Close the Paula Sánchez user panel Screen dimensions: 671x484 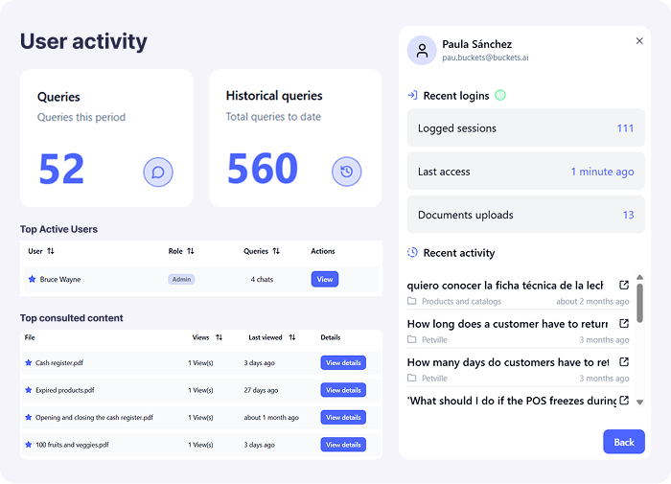coord(639,41)
